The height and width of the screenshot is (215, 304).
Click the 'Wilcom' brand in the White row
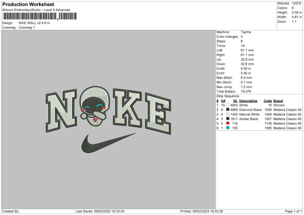tap(279, 105)
